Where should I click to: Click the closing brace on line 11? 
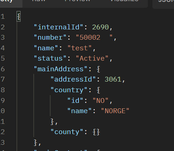(x=52, y=122)
